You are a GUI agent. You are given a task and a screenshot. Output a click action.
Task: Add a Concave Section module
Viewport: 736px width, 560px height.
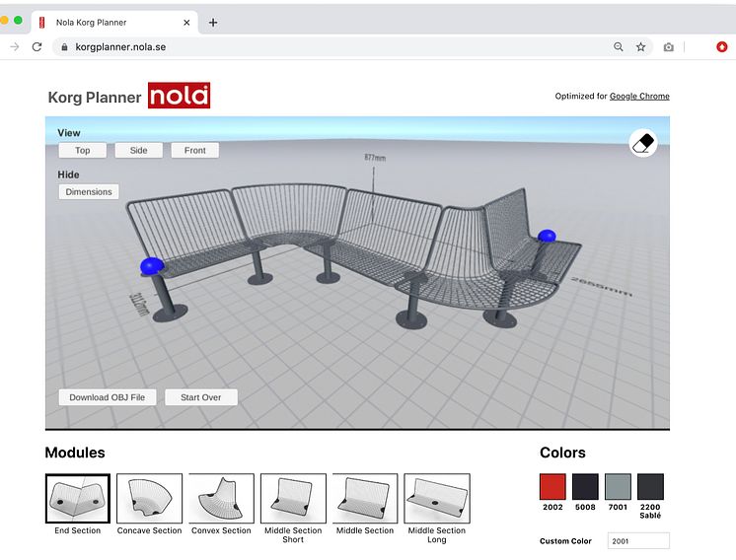point(149,499)
